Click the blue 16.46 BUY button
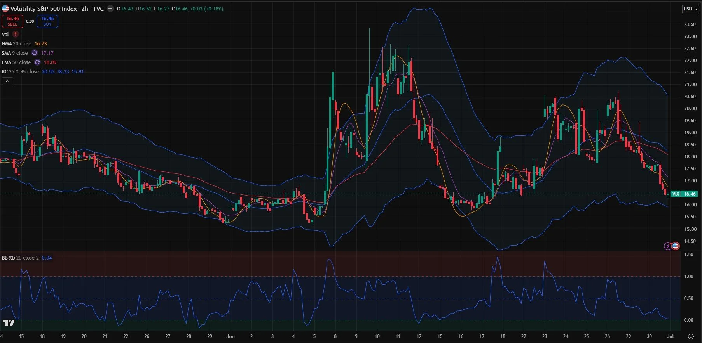Image resolution: width=702 pixels, height=343 pixels. point(47,21)
